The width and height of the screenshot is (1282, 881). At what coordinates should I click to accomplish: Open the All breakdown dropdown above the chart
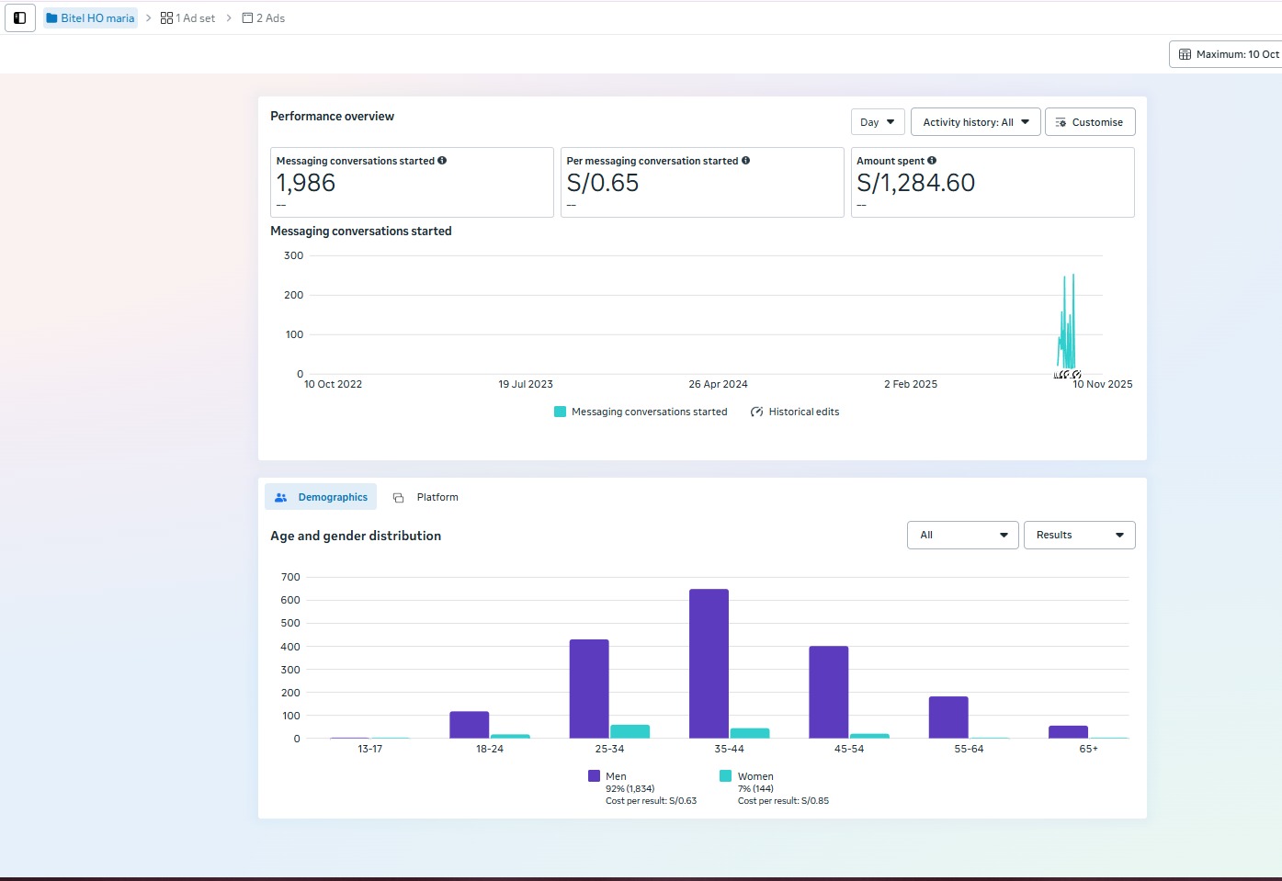point(961,535)
